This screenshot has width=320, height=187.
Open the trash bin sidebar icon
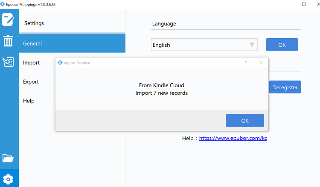pos(8,41)
